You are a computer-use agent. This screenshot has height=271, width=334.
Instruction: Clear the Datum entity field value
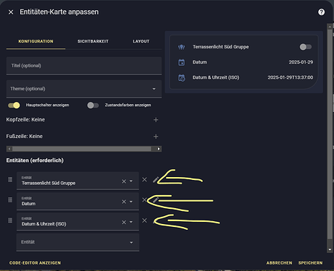click(124, 202)
